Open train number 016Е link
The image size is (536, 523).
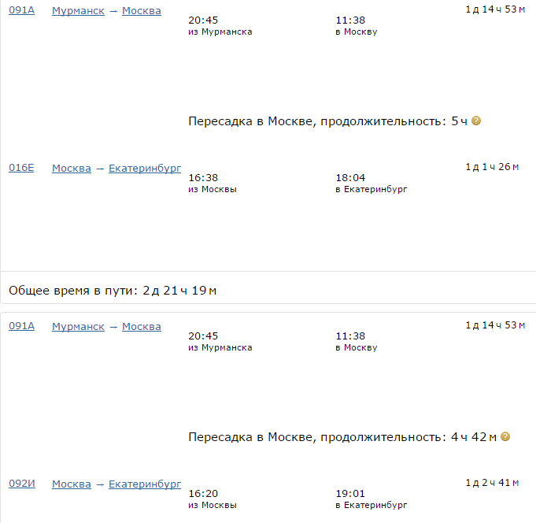(x=22, y=169)
